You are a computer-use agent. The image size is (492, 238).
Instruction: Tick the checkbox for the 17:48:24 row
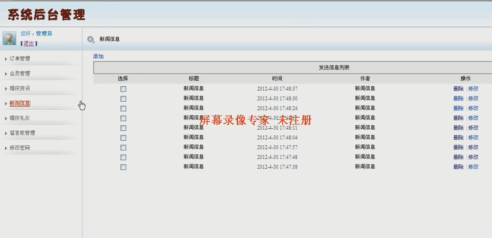[x=123, y=108]
